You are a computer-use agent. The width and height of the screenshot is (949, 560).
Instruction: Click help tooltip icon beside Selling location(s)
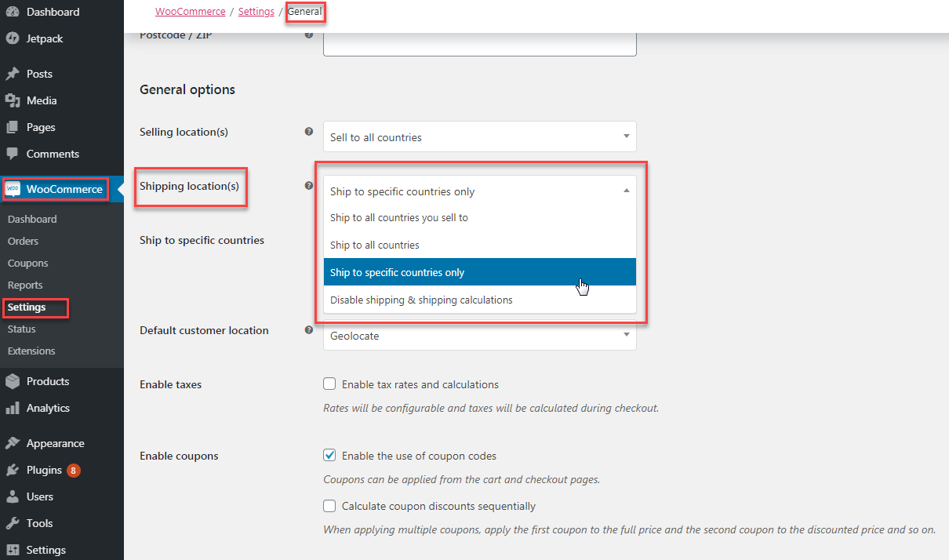pos(309,132)
